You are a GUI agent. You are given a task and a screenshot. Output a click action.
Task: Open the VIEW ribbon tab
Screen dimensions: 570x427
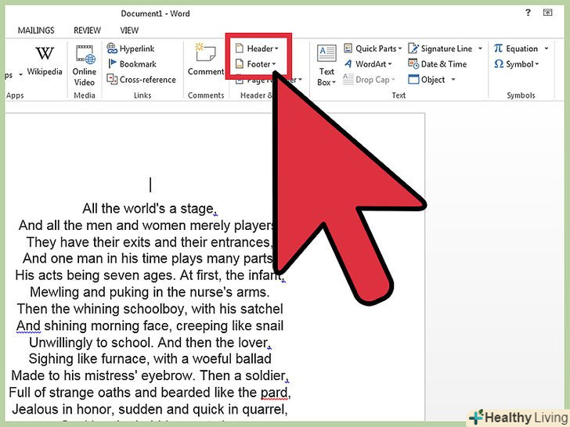pos(130,30)
